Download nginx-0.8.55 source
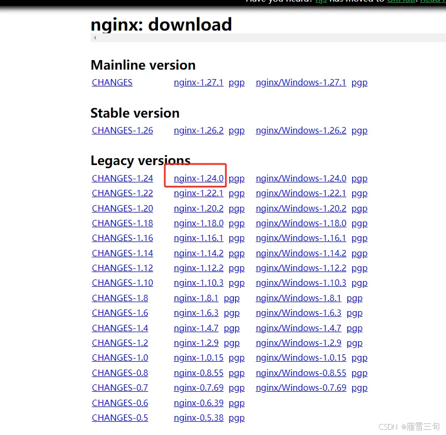Screen dimensions: 446x435 (199, 373)
